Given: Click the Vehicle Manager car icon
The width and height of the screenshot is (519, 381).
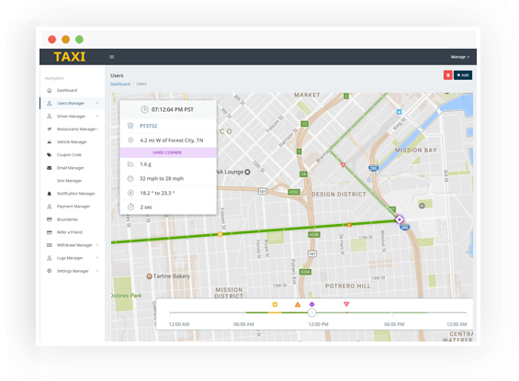Looking at the screenshot, I should coord(50,142).
